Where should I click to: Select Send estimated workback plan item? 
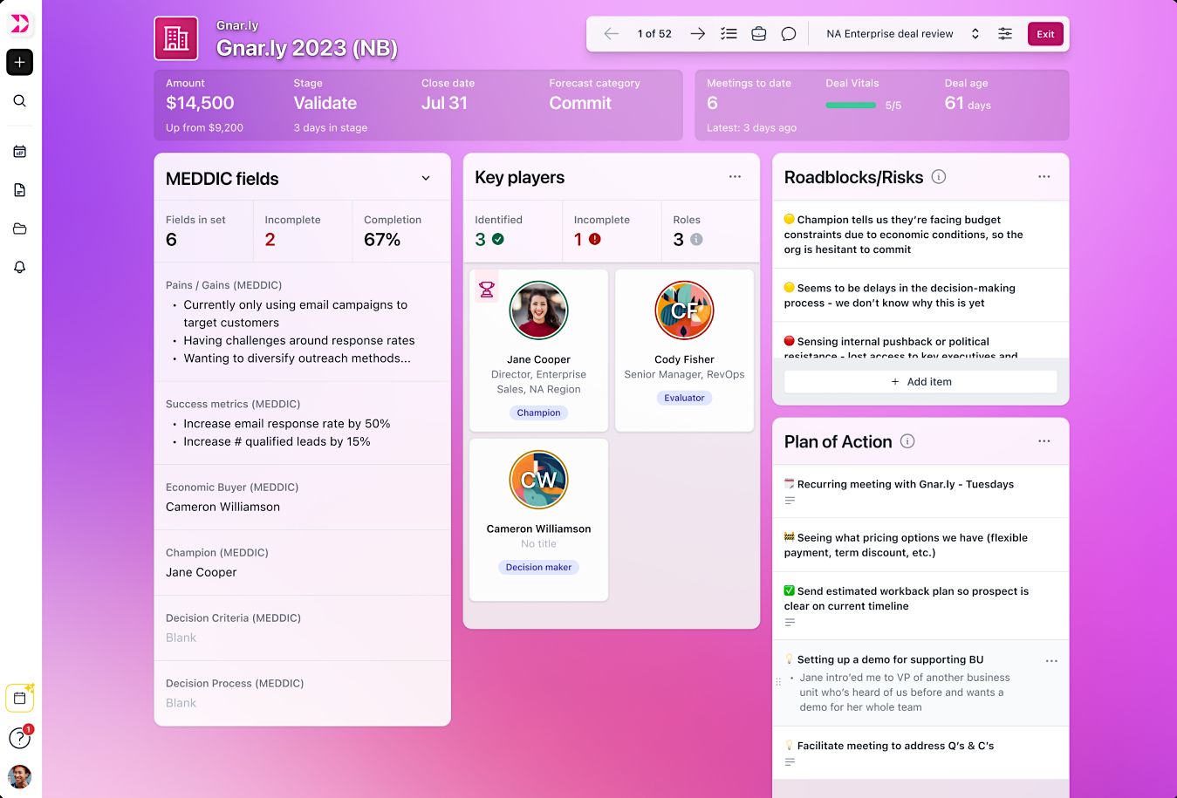click(x=920, y=606)
